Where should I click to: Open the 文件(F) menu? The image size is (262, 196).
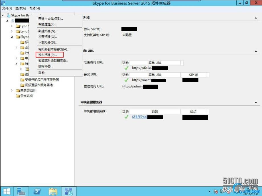point(7,8)
